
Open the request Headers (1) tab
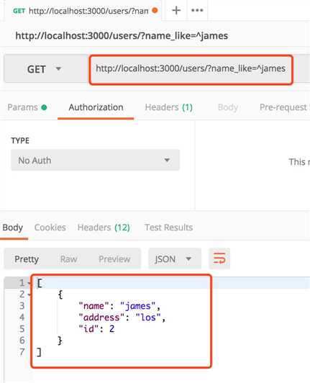[169, 107]
